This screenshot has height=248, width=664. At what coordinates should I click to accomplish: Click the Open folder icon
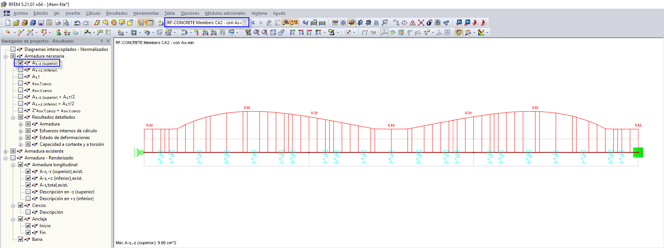click(16, 23)
